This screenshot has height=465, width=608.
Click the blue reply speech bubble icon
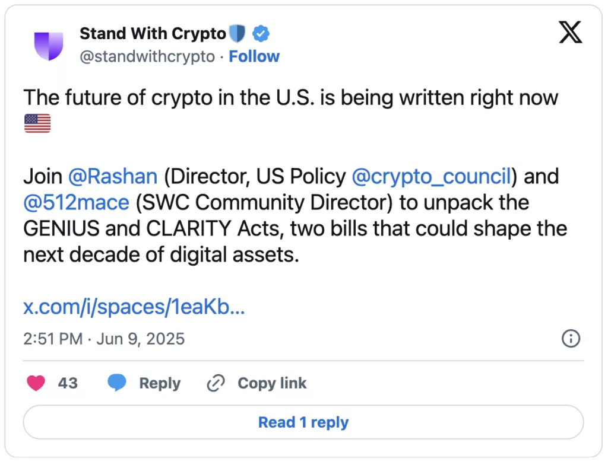117,383
